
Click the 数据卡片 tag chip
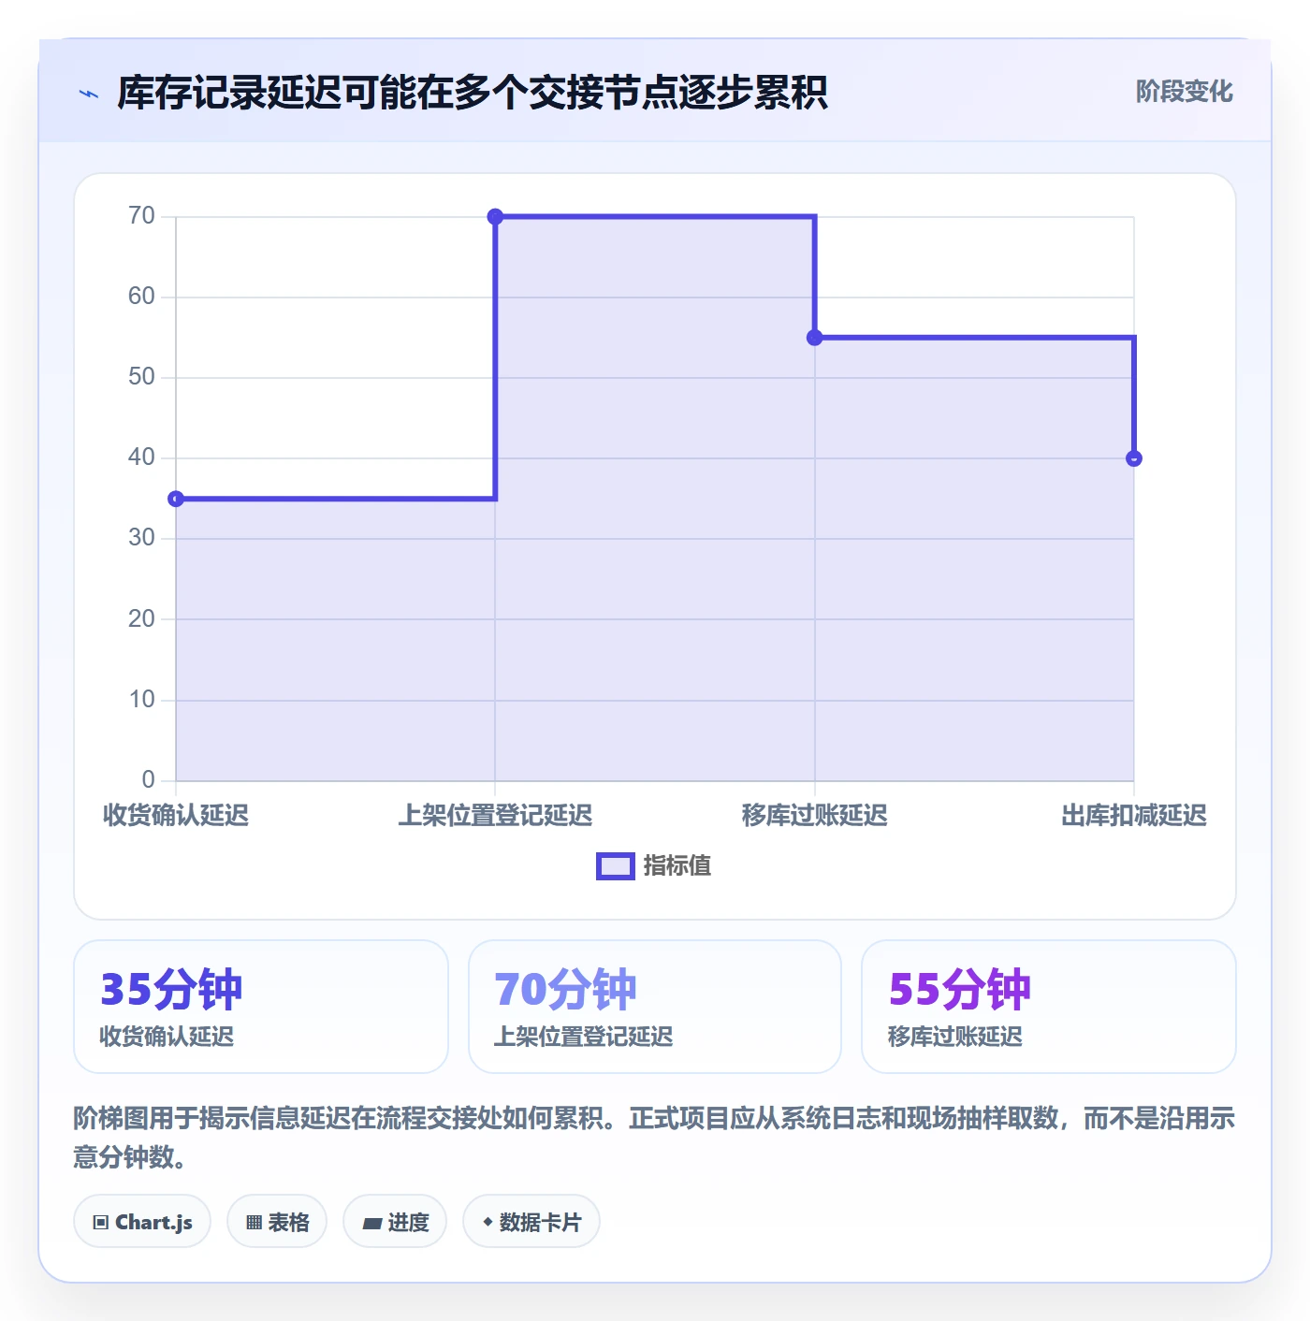click(x=531, y=1221)
